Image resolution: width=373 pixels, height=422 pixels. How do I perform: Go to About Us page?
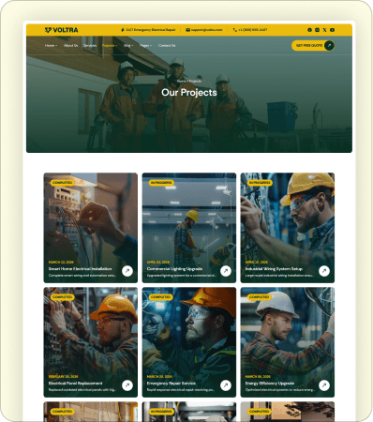70,46
